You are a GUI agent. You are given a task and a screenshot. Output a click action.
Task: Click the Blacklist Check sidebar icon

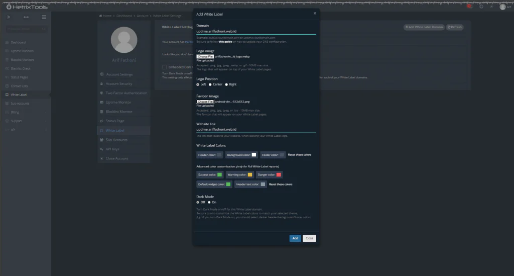tap(7, 68)
